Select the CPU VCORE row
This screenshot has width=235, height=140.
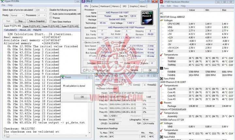(197, 24)
